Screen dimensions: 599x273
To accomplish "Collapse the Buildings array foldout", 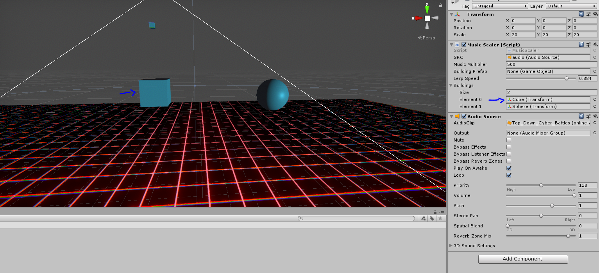I will pos(451,85).
